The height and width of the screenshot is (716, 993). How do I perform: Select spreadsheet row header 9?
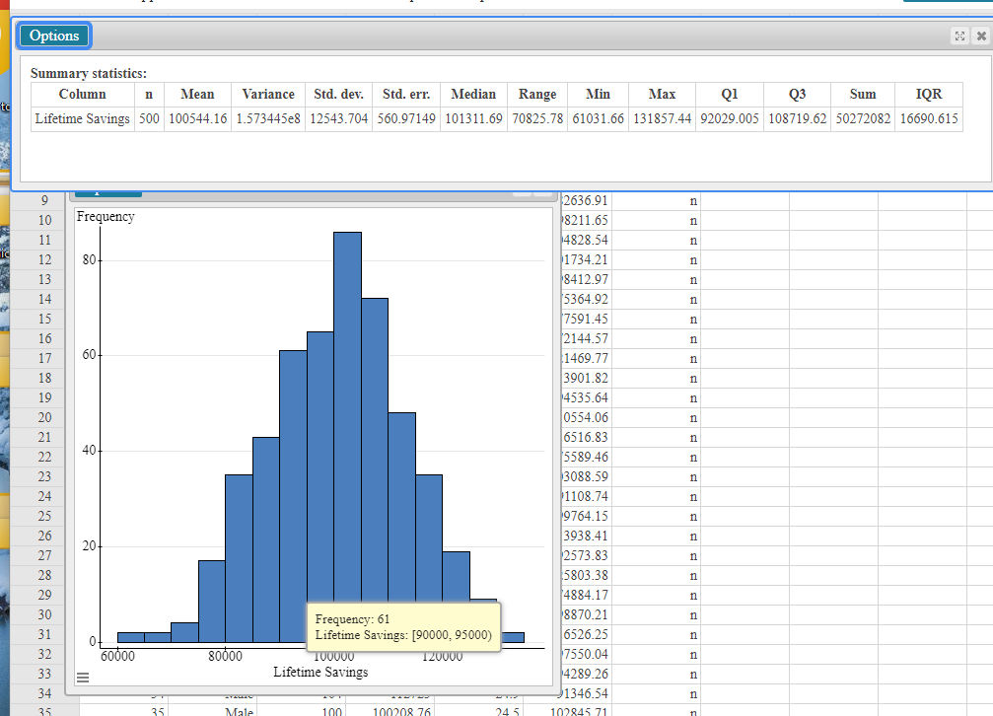pos(44,200)
